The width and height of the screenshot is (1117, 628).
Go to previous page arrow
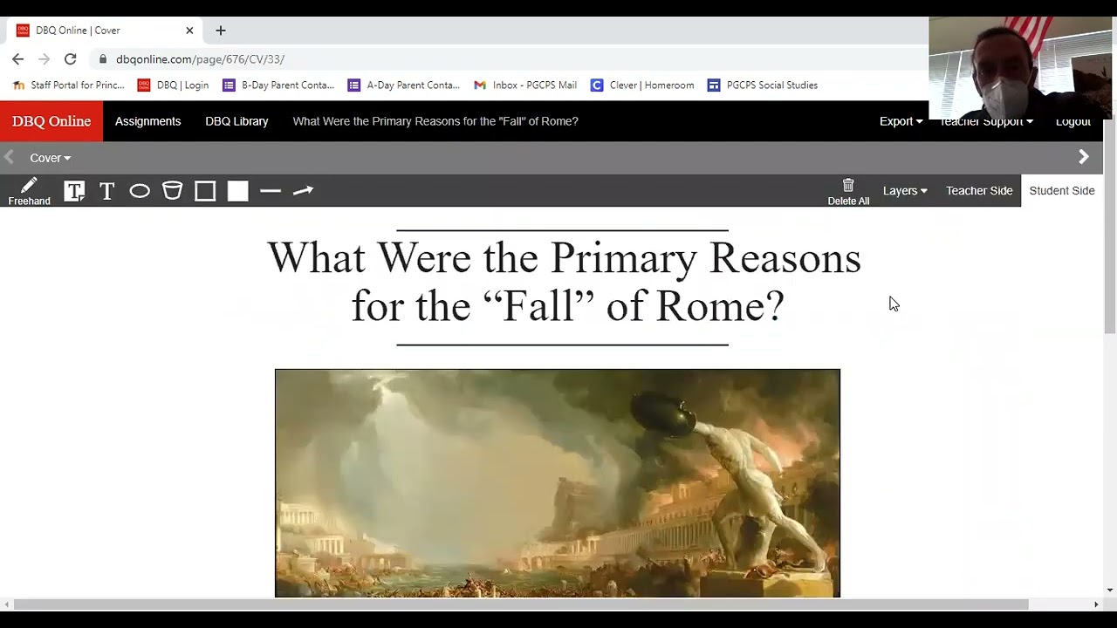[x=9, y=157]
